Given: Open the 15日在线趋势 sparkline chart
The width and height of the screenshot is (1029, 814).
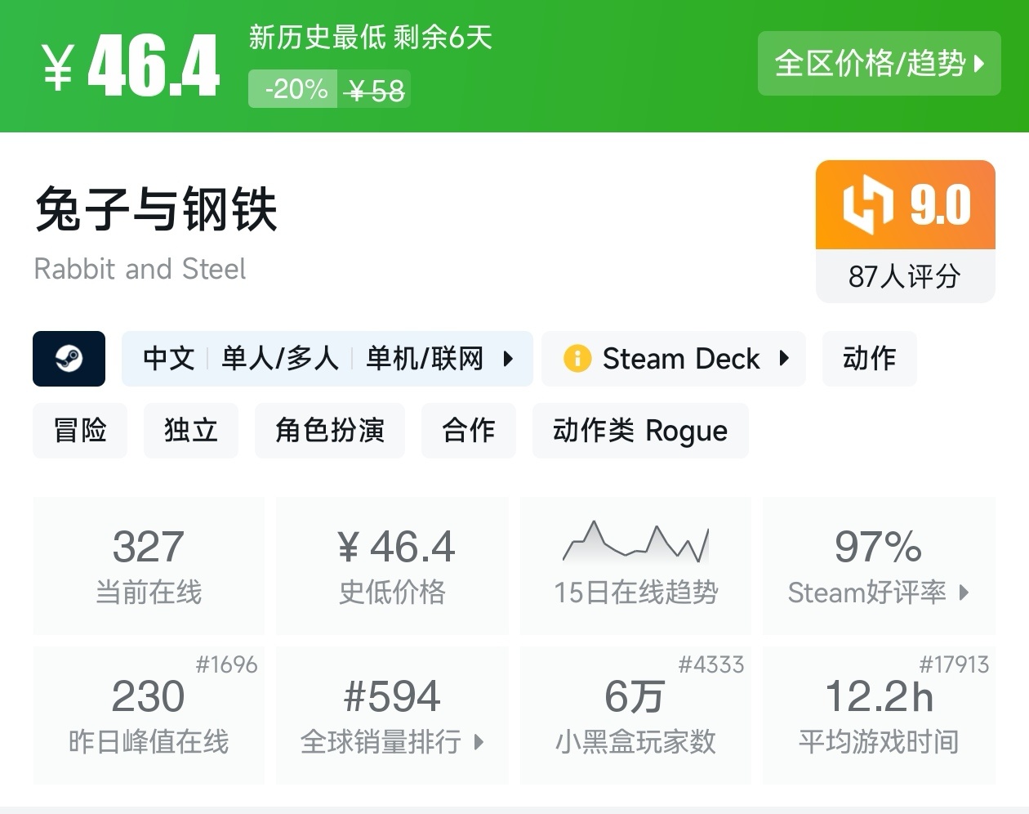Looking at the screenshot, I should tap(635, 543).
